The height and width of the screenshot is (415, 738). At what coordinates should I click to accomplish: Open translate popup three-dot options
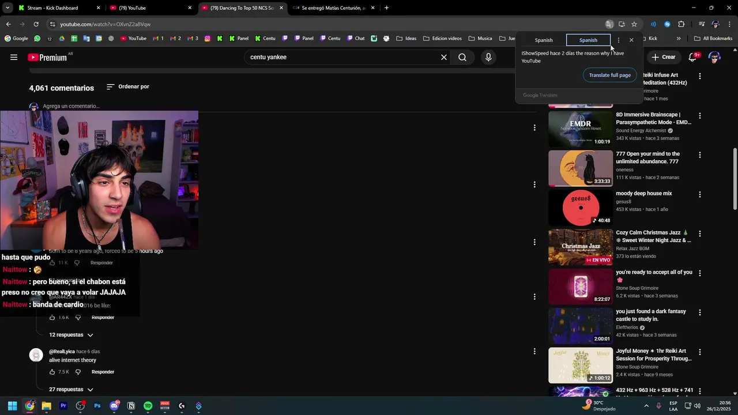pos(619,40)
